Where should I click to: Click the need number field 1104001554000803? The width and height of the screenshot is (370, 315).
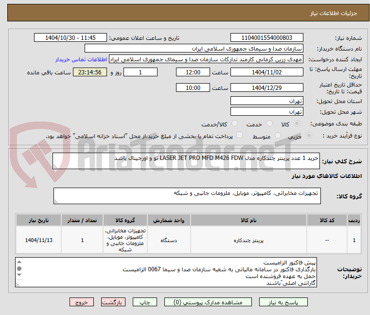click(266, 38)
